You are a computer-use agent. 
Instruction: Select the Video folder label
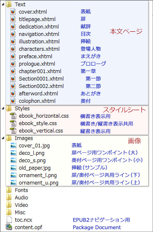click(x=21, y=205)
